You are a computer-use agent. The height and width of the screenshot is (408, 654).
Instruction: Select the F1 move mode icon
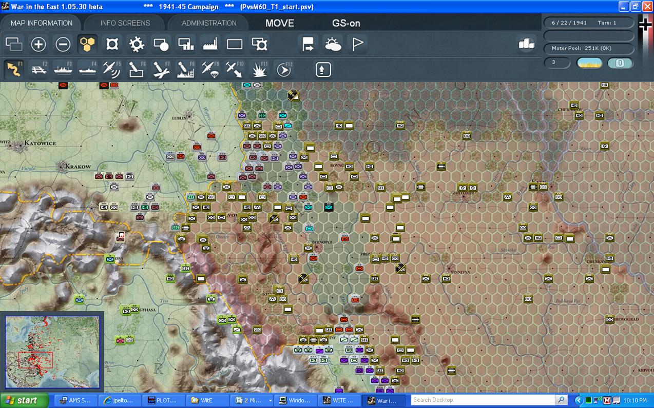(x=14, y=69)
